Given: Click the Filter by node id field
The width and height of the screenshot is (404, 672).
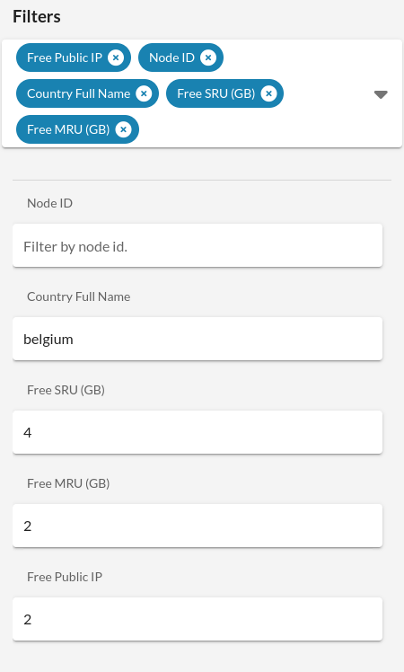Looking at the screenshot, I should 198,245.
